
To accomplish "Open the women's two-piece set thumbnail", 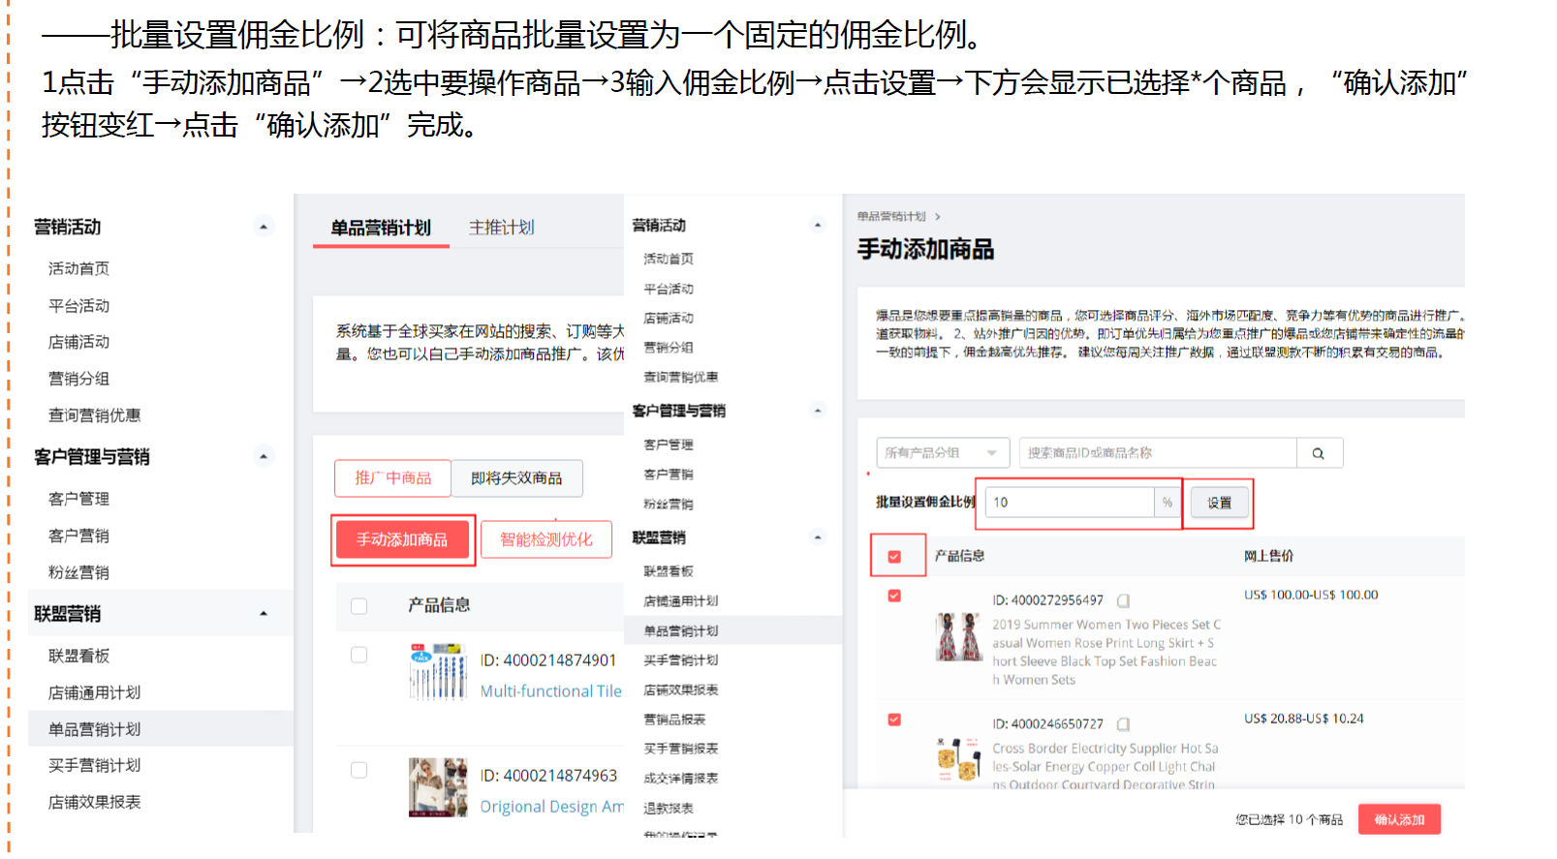I will tap(958, 636).
